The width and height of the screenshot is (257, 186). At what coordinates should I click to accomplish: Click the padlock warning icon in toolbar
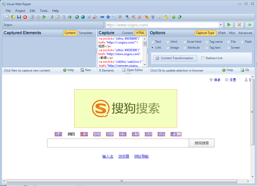pos(166,17)
